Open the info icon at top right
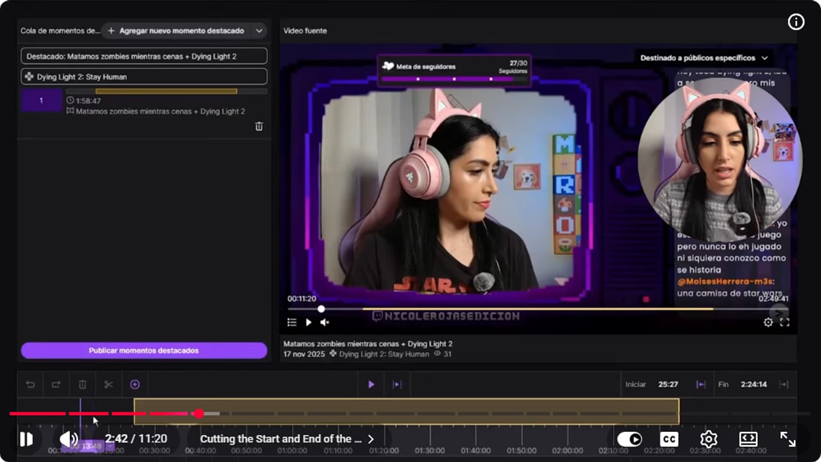Viewport: 821px width, 462px height. click(x=796, y=22)
